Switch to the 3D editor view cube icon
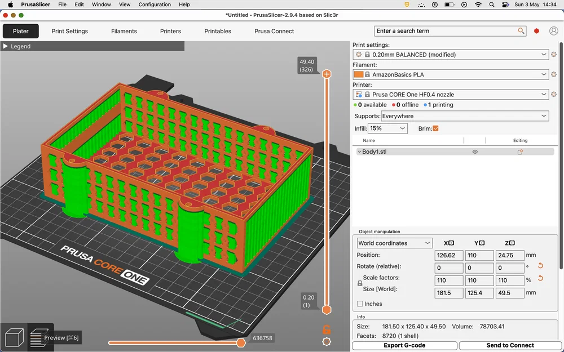 pos(14,337)
